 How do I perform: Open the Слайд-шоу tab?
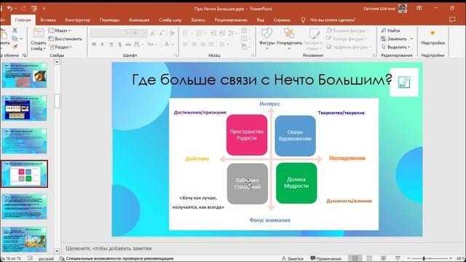pyautogui.click(x=170, y=20)
